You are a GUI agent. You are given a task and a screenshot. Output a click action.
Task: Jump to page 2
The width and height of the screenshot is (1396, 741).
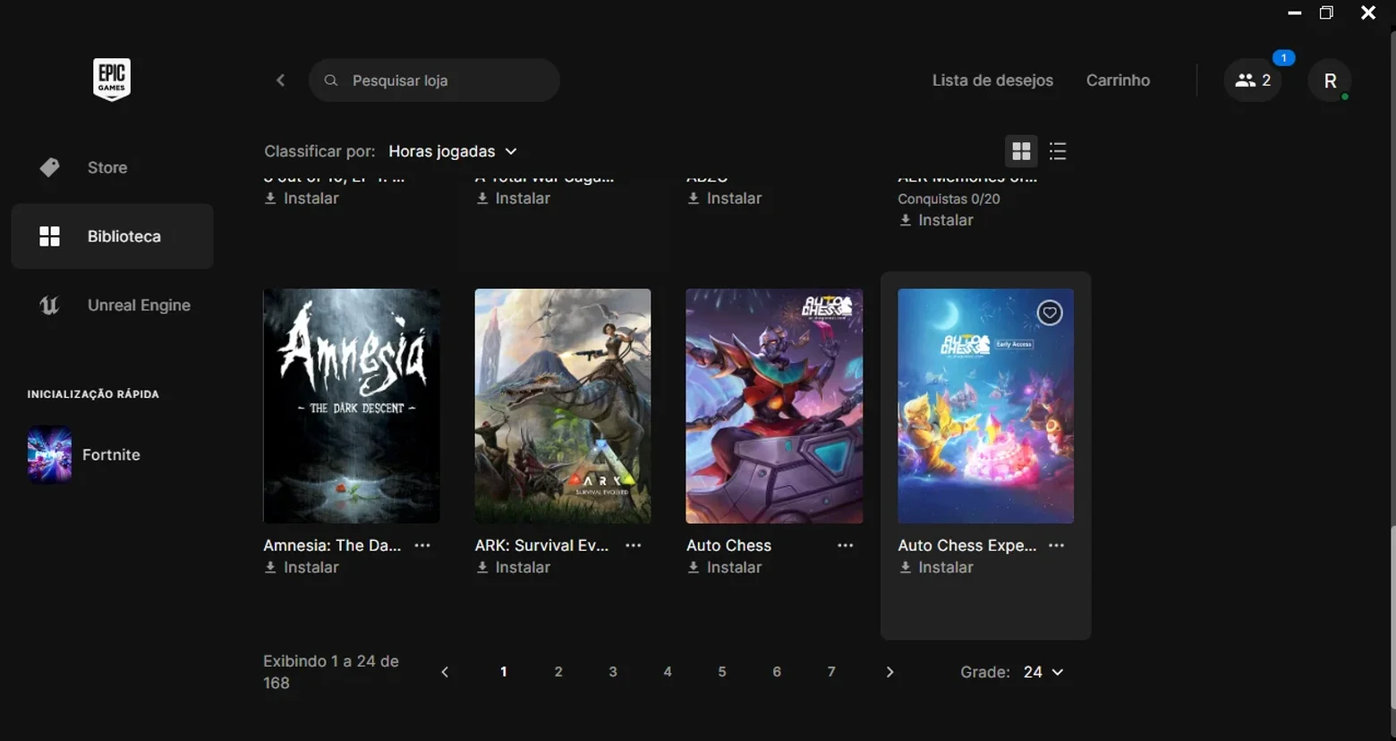click(x=558, y=672)
